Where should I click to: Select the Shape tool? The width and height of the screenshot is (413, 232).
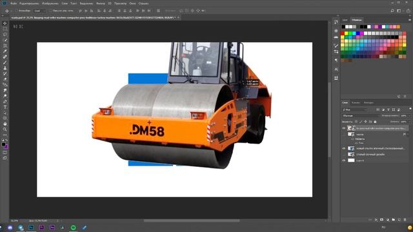(5, 118)
